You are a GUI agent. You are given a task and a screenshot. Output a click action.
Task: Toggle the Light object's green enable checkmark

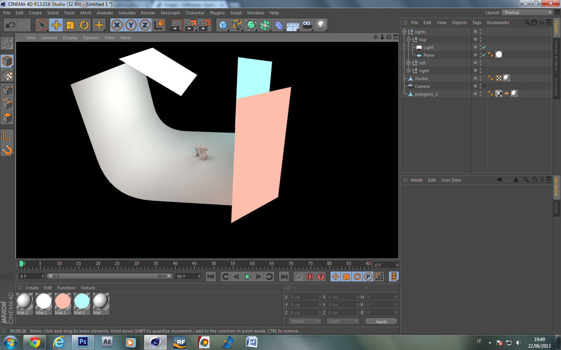484,47
